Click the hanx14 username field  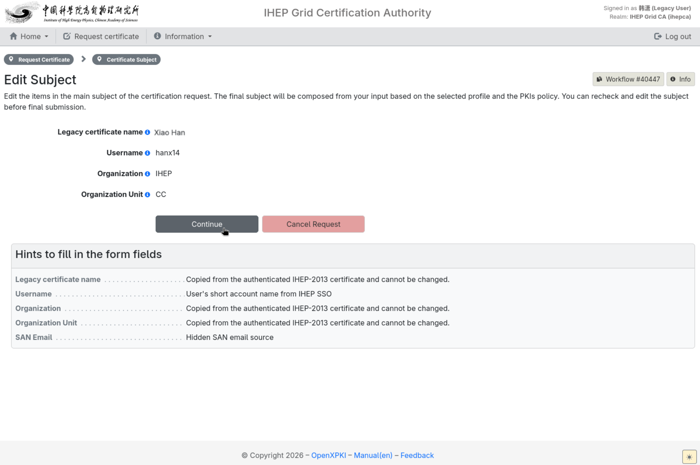[x=167, y=153]
